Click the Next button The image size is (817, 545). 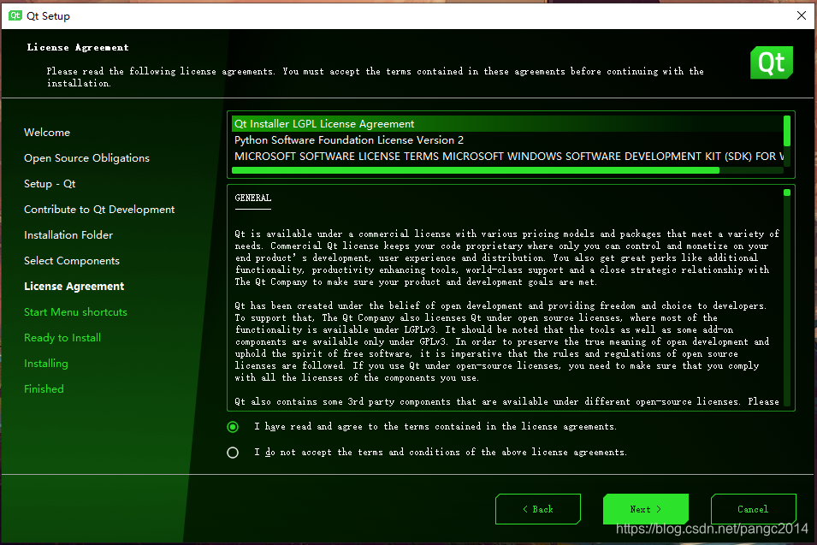tap(646, 509)
